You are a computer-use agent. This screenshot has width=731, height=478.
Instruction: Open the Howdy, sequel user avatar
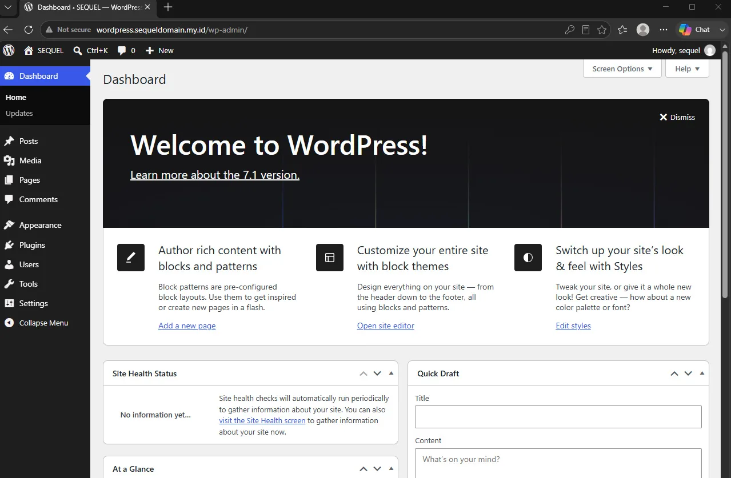710,50
